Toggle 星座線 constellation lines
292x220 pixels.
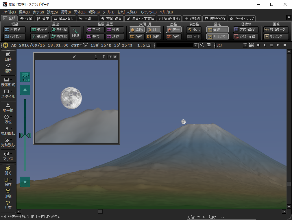39,36
